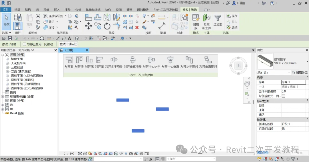The height and width of the screenshot is (162, 309).
Task: Click the 属性帮助 link
Action: [263, 153]
